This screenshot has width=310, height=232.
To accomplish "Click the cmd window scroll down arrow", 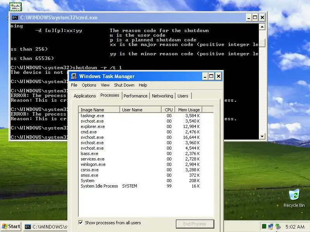I will coord(262,136).
